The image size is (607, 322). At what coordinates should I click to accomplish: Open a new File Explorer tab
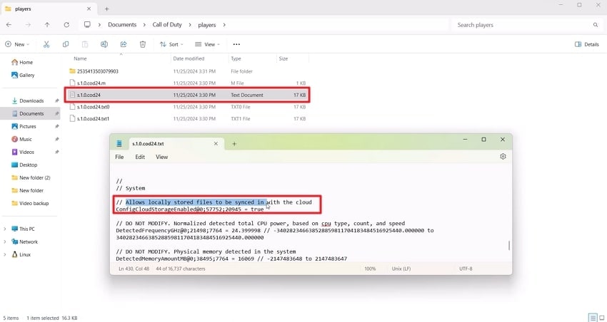pos(107,9)
